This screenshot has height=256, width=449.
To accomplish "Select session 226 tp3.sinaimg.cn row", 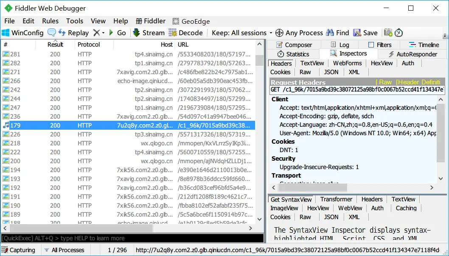I will coord(128,134).
